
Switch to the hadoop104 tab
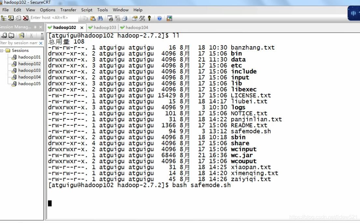point(135,28)
